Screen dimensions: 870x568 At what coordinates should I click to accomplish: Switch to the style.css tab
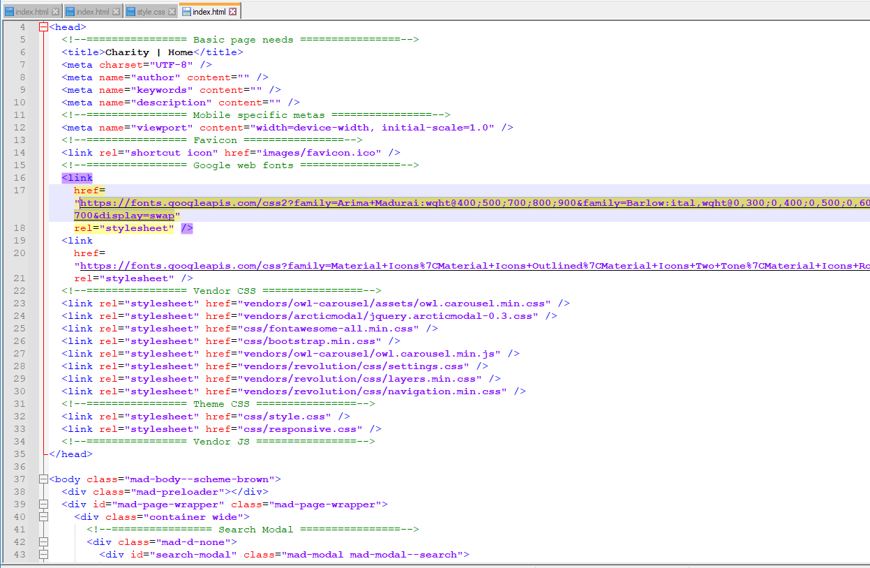[x=151, y=12]
